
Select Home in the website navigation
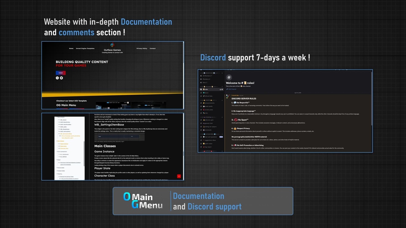[71, 48]
